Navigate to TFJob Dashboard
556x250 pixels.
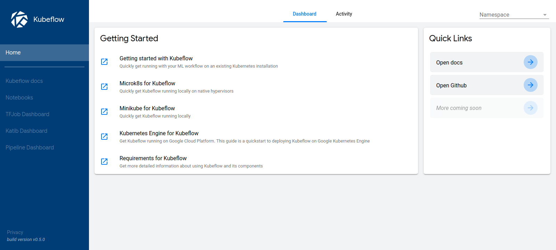click(27, 114)
